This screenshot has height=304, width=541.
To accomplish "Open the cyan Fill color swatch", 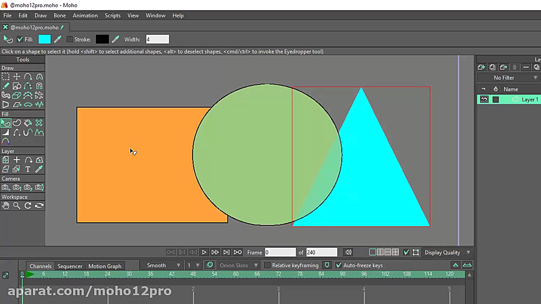I will (x=44, y=39).
